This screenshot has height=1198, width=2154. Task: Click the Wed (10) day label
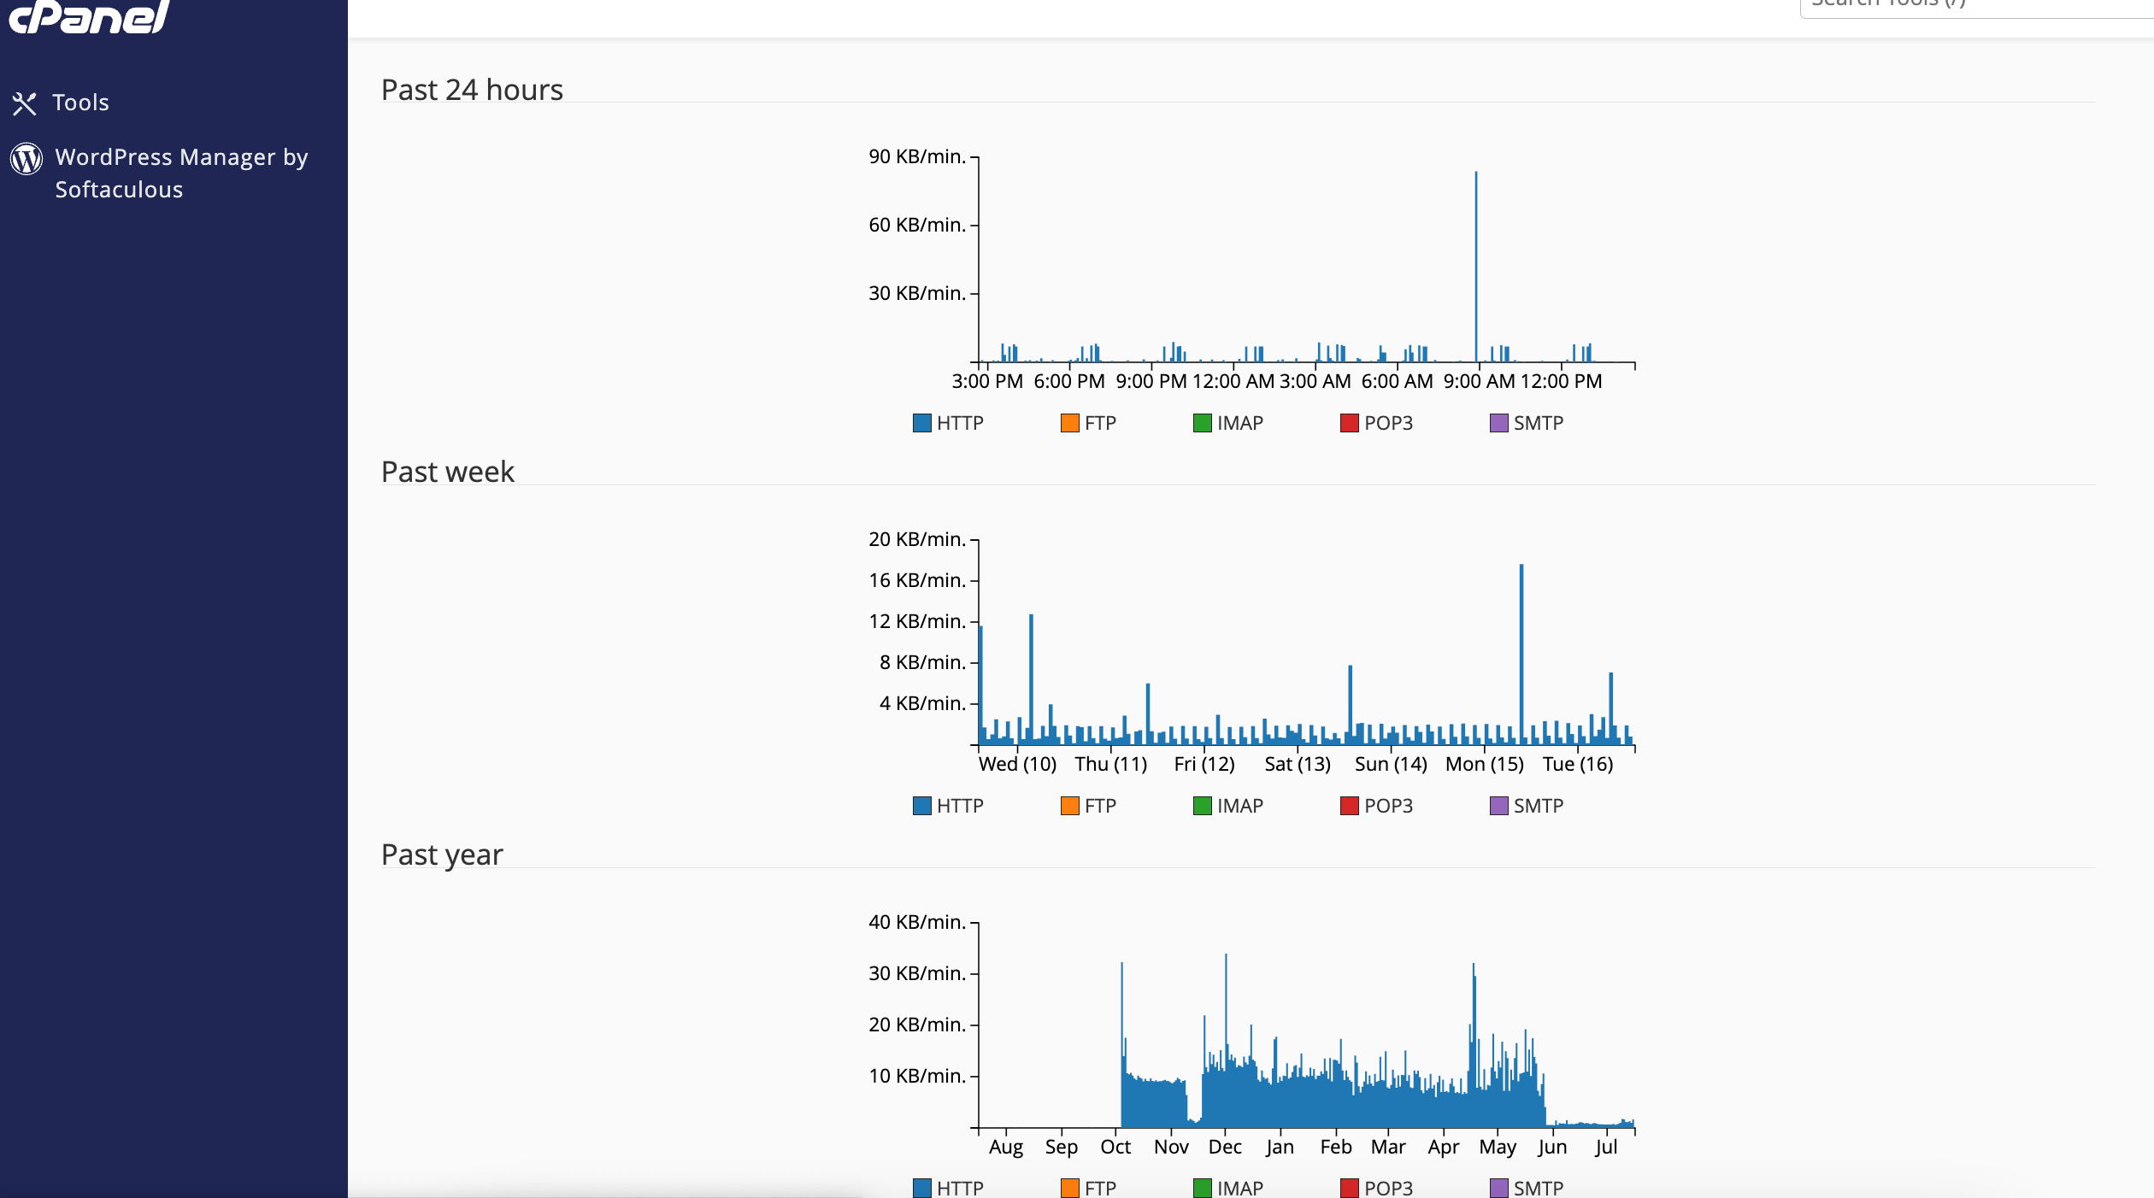1017,764
